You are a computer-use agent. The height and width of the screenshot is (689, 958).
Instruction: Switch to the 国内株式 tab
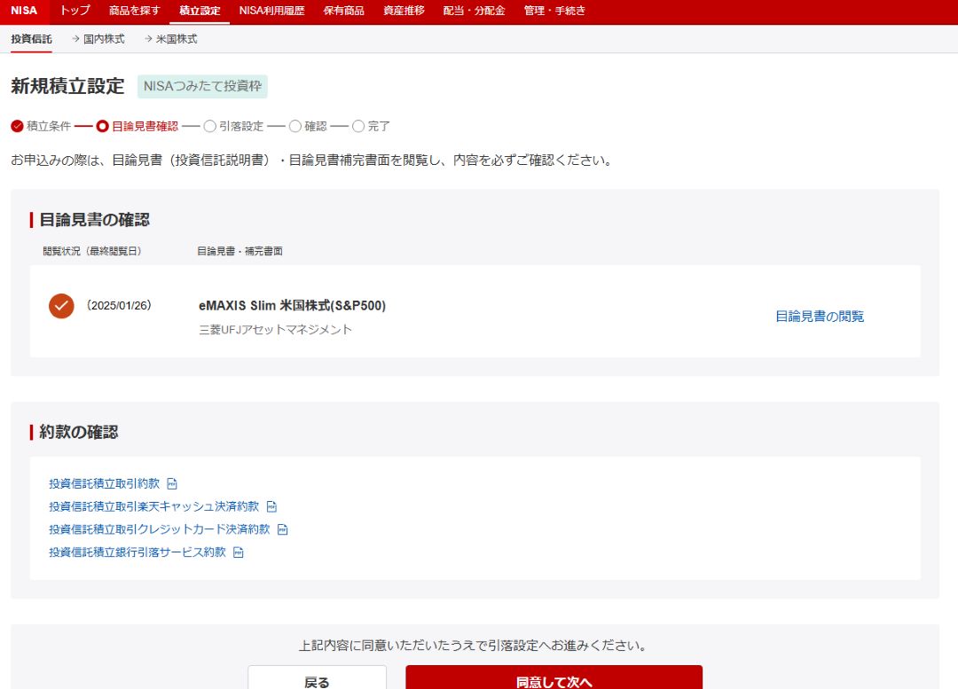tap(105, 39)
